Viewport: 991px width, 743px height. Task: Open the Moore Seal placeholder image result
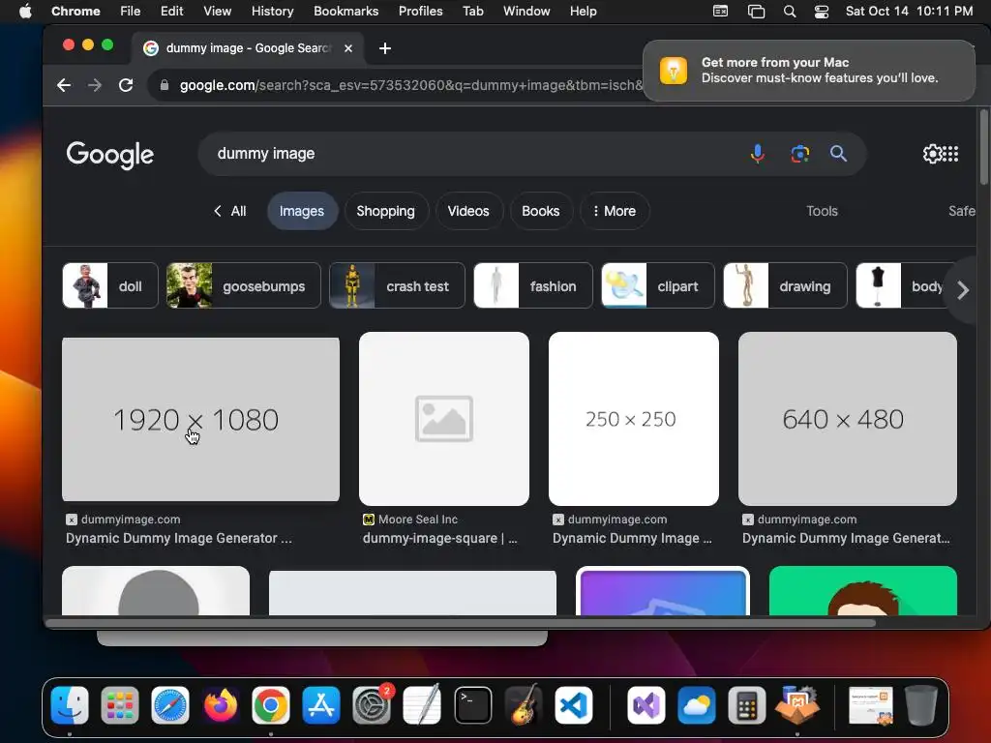[x=443, y=419]
